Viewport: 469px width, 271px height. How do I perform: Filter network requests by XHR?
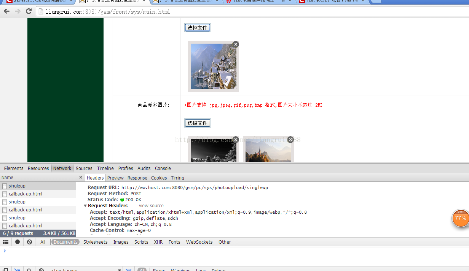158,242
